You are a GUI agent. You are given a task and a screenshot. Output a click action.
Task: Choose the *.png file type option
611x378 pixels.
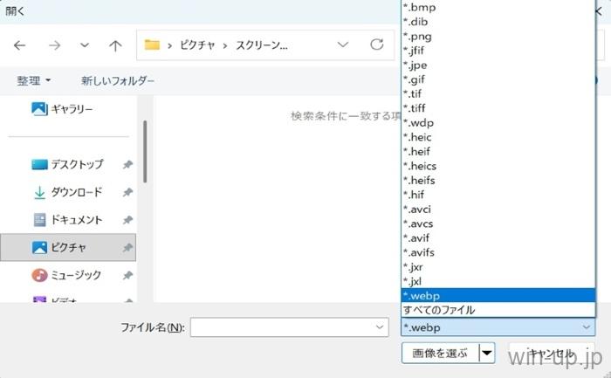(x=417, y=37)
